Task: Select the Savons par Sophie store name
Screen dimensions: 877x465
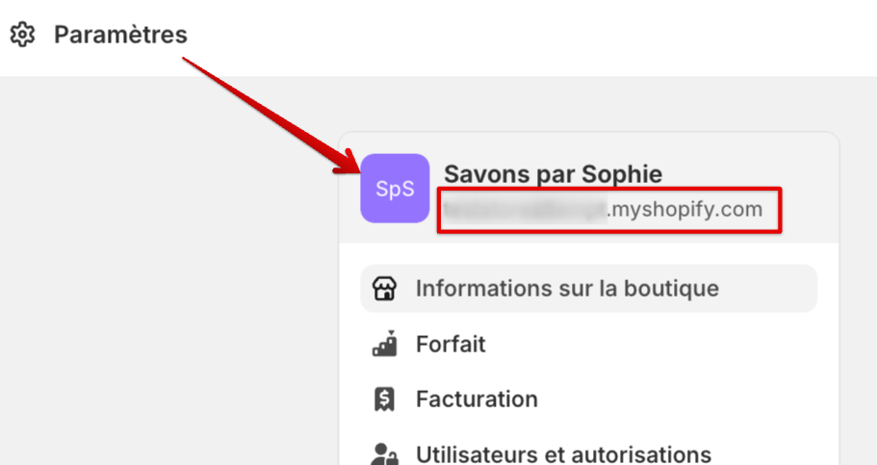Action: (553, 174)
